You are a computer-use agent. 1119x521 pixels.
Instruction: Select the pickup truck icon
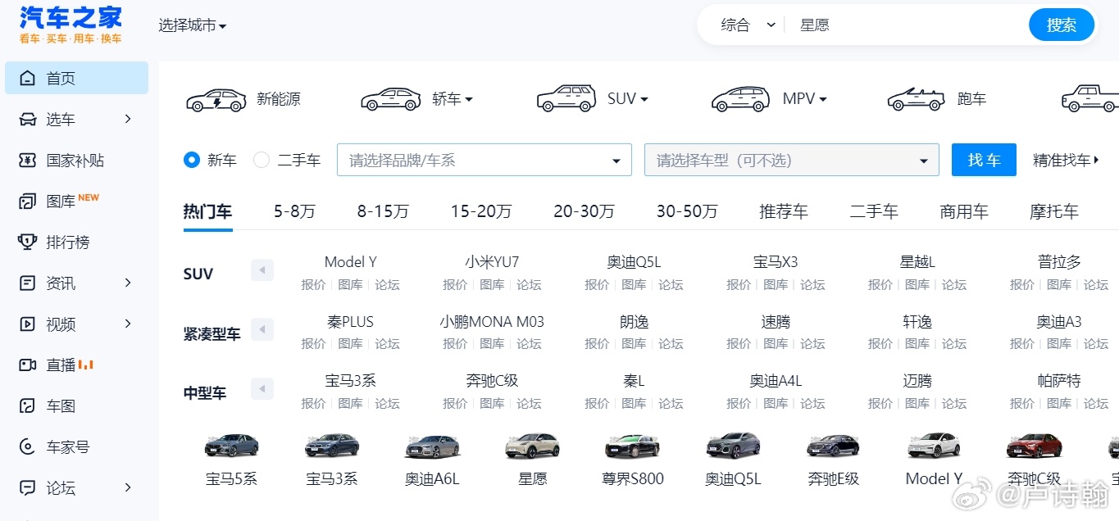[1090, 98]
